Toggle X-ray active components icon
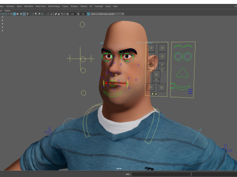This screenshot has width=237, height=177. pyautogui.click(x=59, y=14)
